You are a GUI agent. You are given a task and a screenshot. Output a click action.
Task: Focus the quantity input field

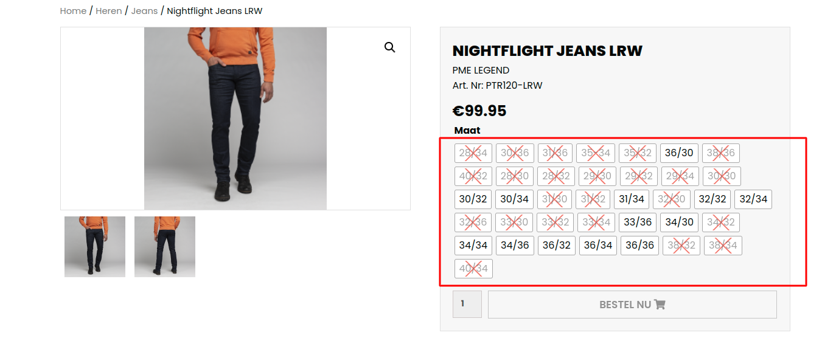pyautogui.click(x=467, y=304)
